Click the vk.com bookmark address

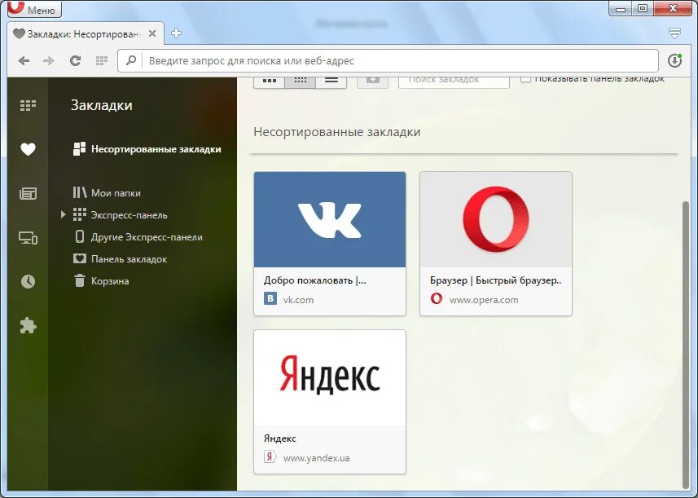pyautogui.click(x=298, y=300)
